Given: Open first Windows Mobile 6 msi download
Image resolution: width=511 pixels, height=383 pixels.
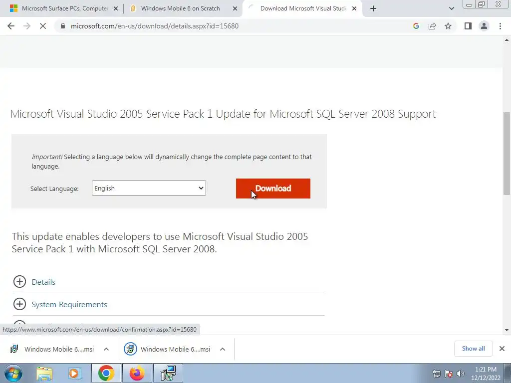Looking at the screenshot, I should pyautogui.click(x=52, y=349).
